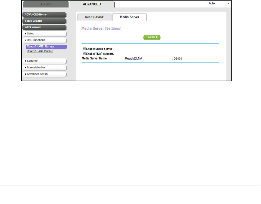Expand the Setup menu section
Image resolution: width=261 pixels, height=204 pixels.
[x=45, y=34]
